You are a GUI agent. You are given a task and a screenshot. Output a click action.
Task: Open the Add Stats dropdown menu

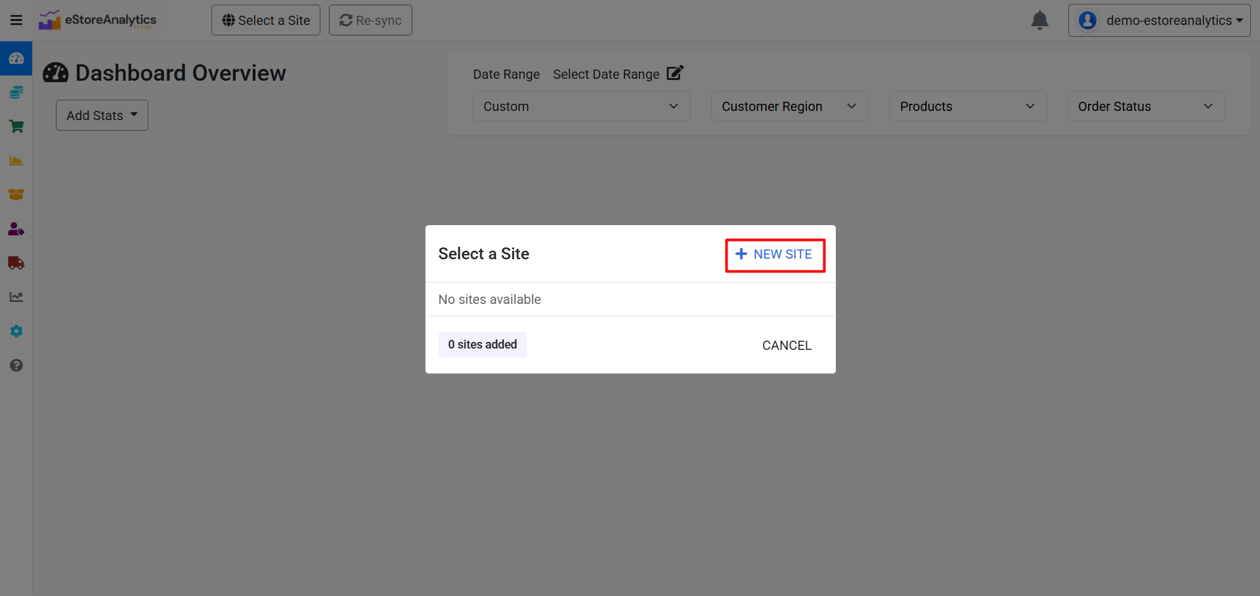(102, 116)
